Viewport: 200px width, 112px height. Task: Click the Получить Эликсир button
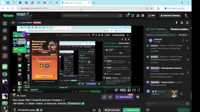pos(170,16)
